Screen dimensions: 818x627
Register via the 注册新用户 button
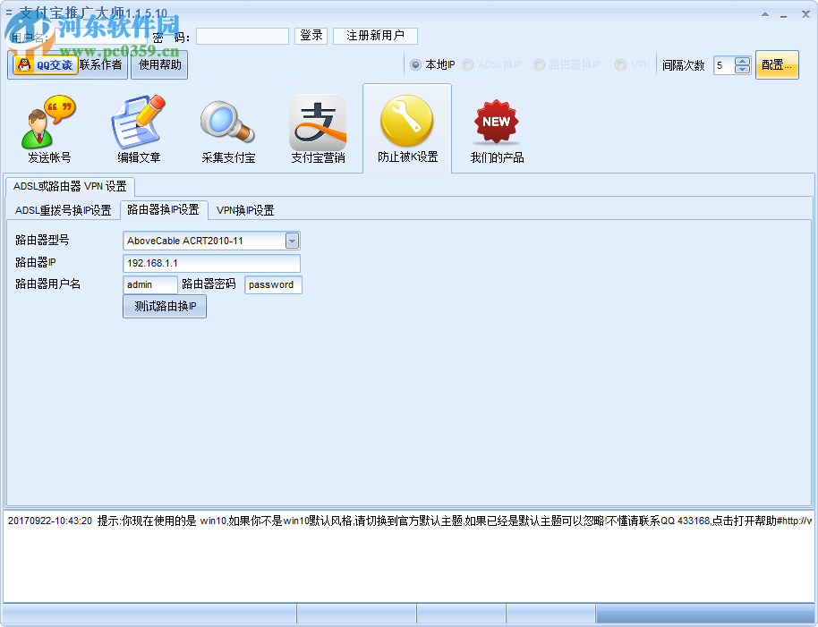coord(375,36)
